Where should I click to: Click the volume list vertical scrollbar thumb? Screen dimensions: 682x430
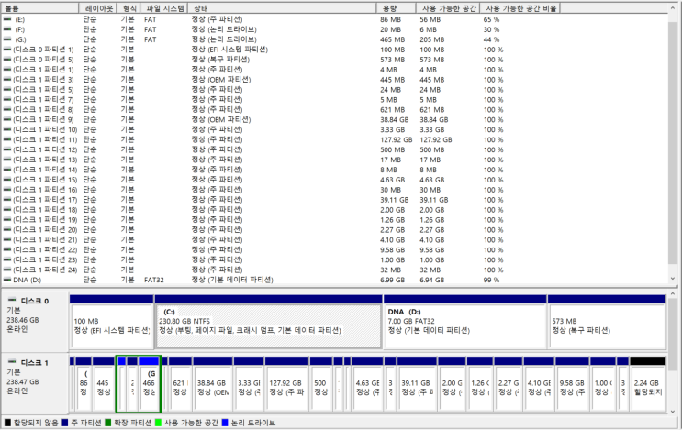[x=673, y=141]
